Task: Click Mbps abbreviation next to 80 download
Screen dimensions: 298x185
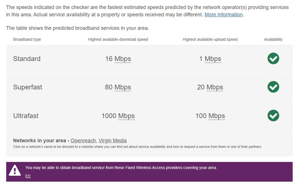Action: click(x=123, y=87)
